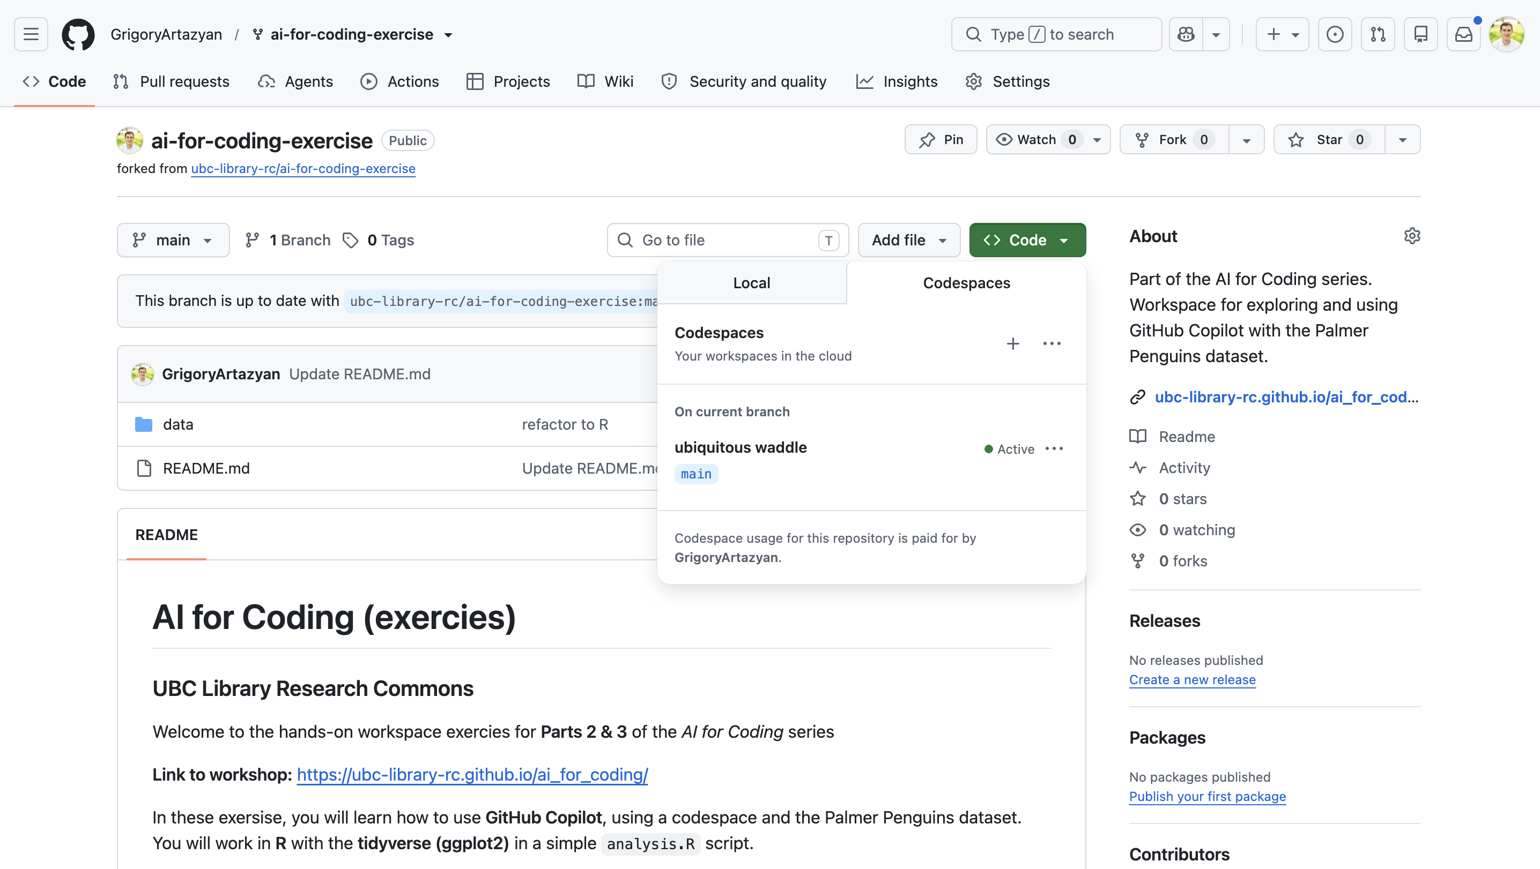The image size is (1540, 869).
Task: Switch to Agents tab
Action: (x=295, y=81)
